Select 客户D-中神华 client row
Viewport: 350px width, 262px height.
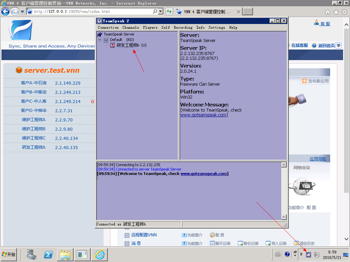coord(49,110)
